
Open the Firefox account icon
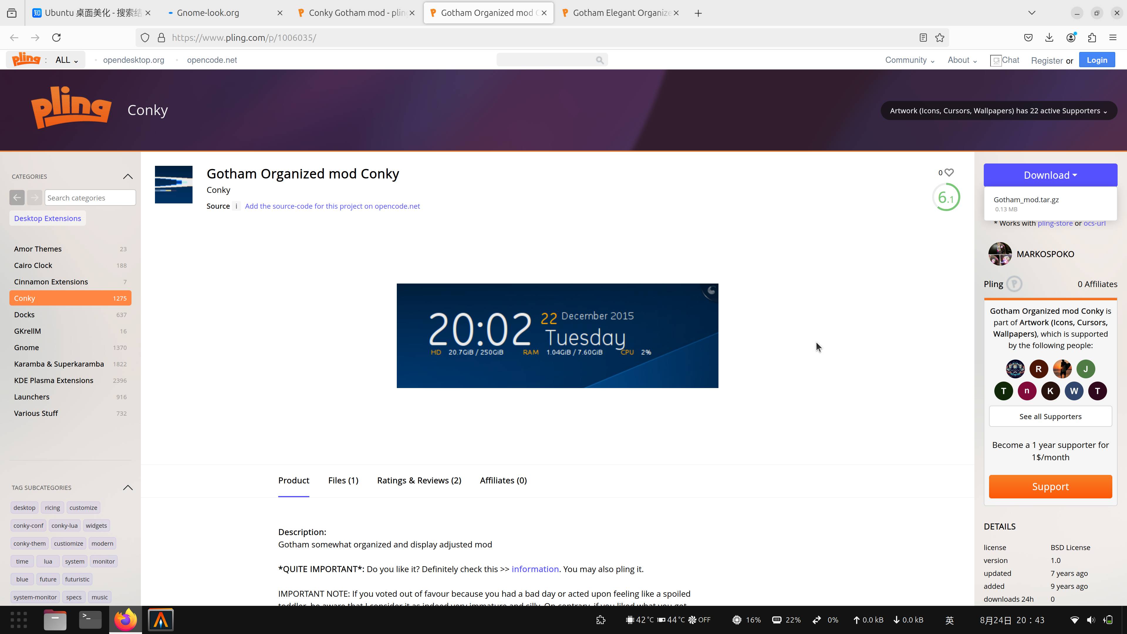click(x=1071, y=38)
